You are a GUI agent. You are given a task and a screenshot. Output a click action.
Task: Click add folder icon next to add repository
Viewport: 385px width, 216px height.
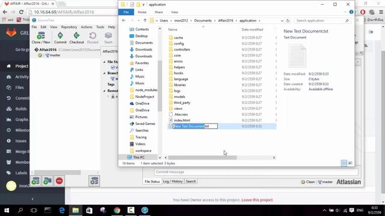48,181
